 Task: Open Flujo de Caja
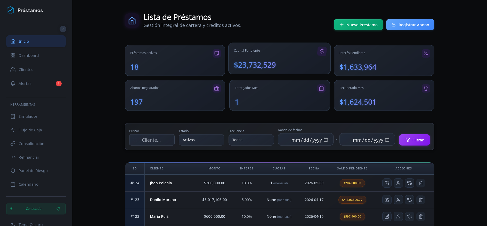click(x=36, y=130)
